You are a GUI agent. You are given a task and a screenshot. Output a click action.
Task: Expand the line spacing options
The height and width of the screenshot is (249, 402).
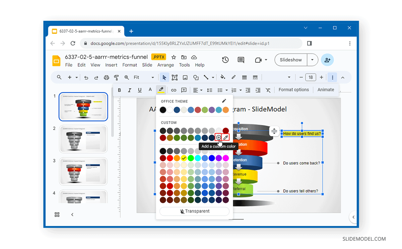pos(209,90)
